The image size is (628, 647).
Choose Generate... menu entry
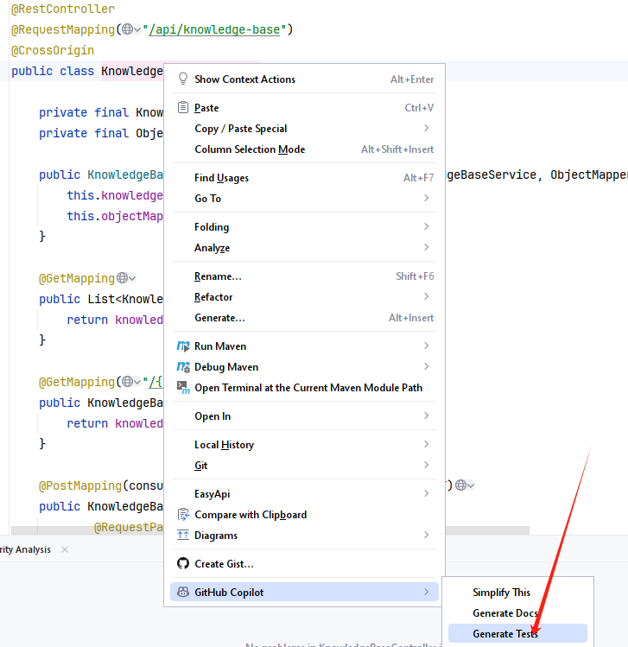tap(304, 318)
